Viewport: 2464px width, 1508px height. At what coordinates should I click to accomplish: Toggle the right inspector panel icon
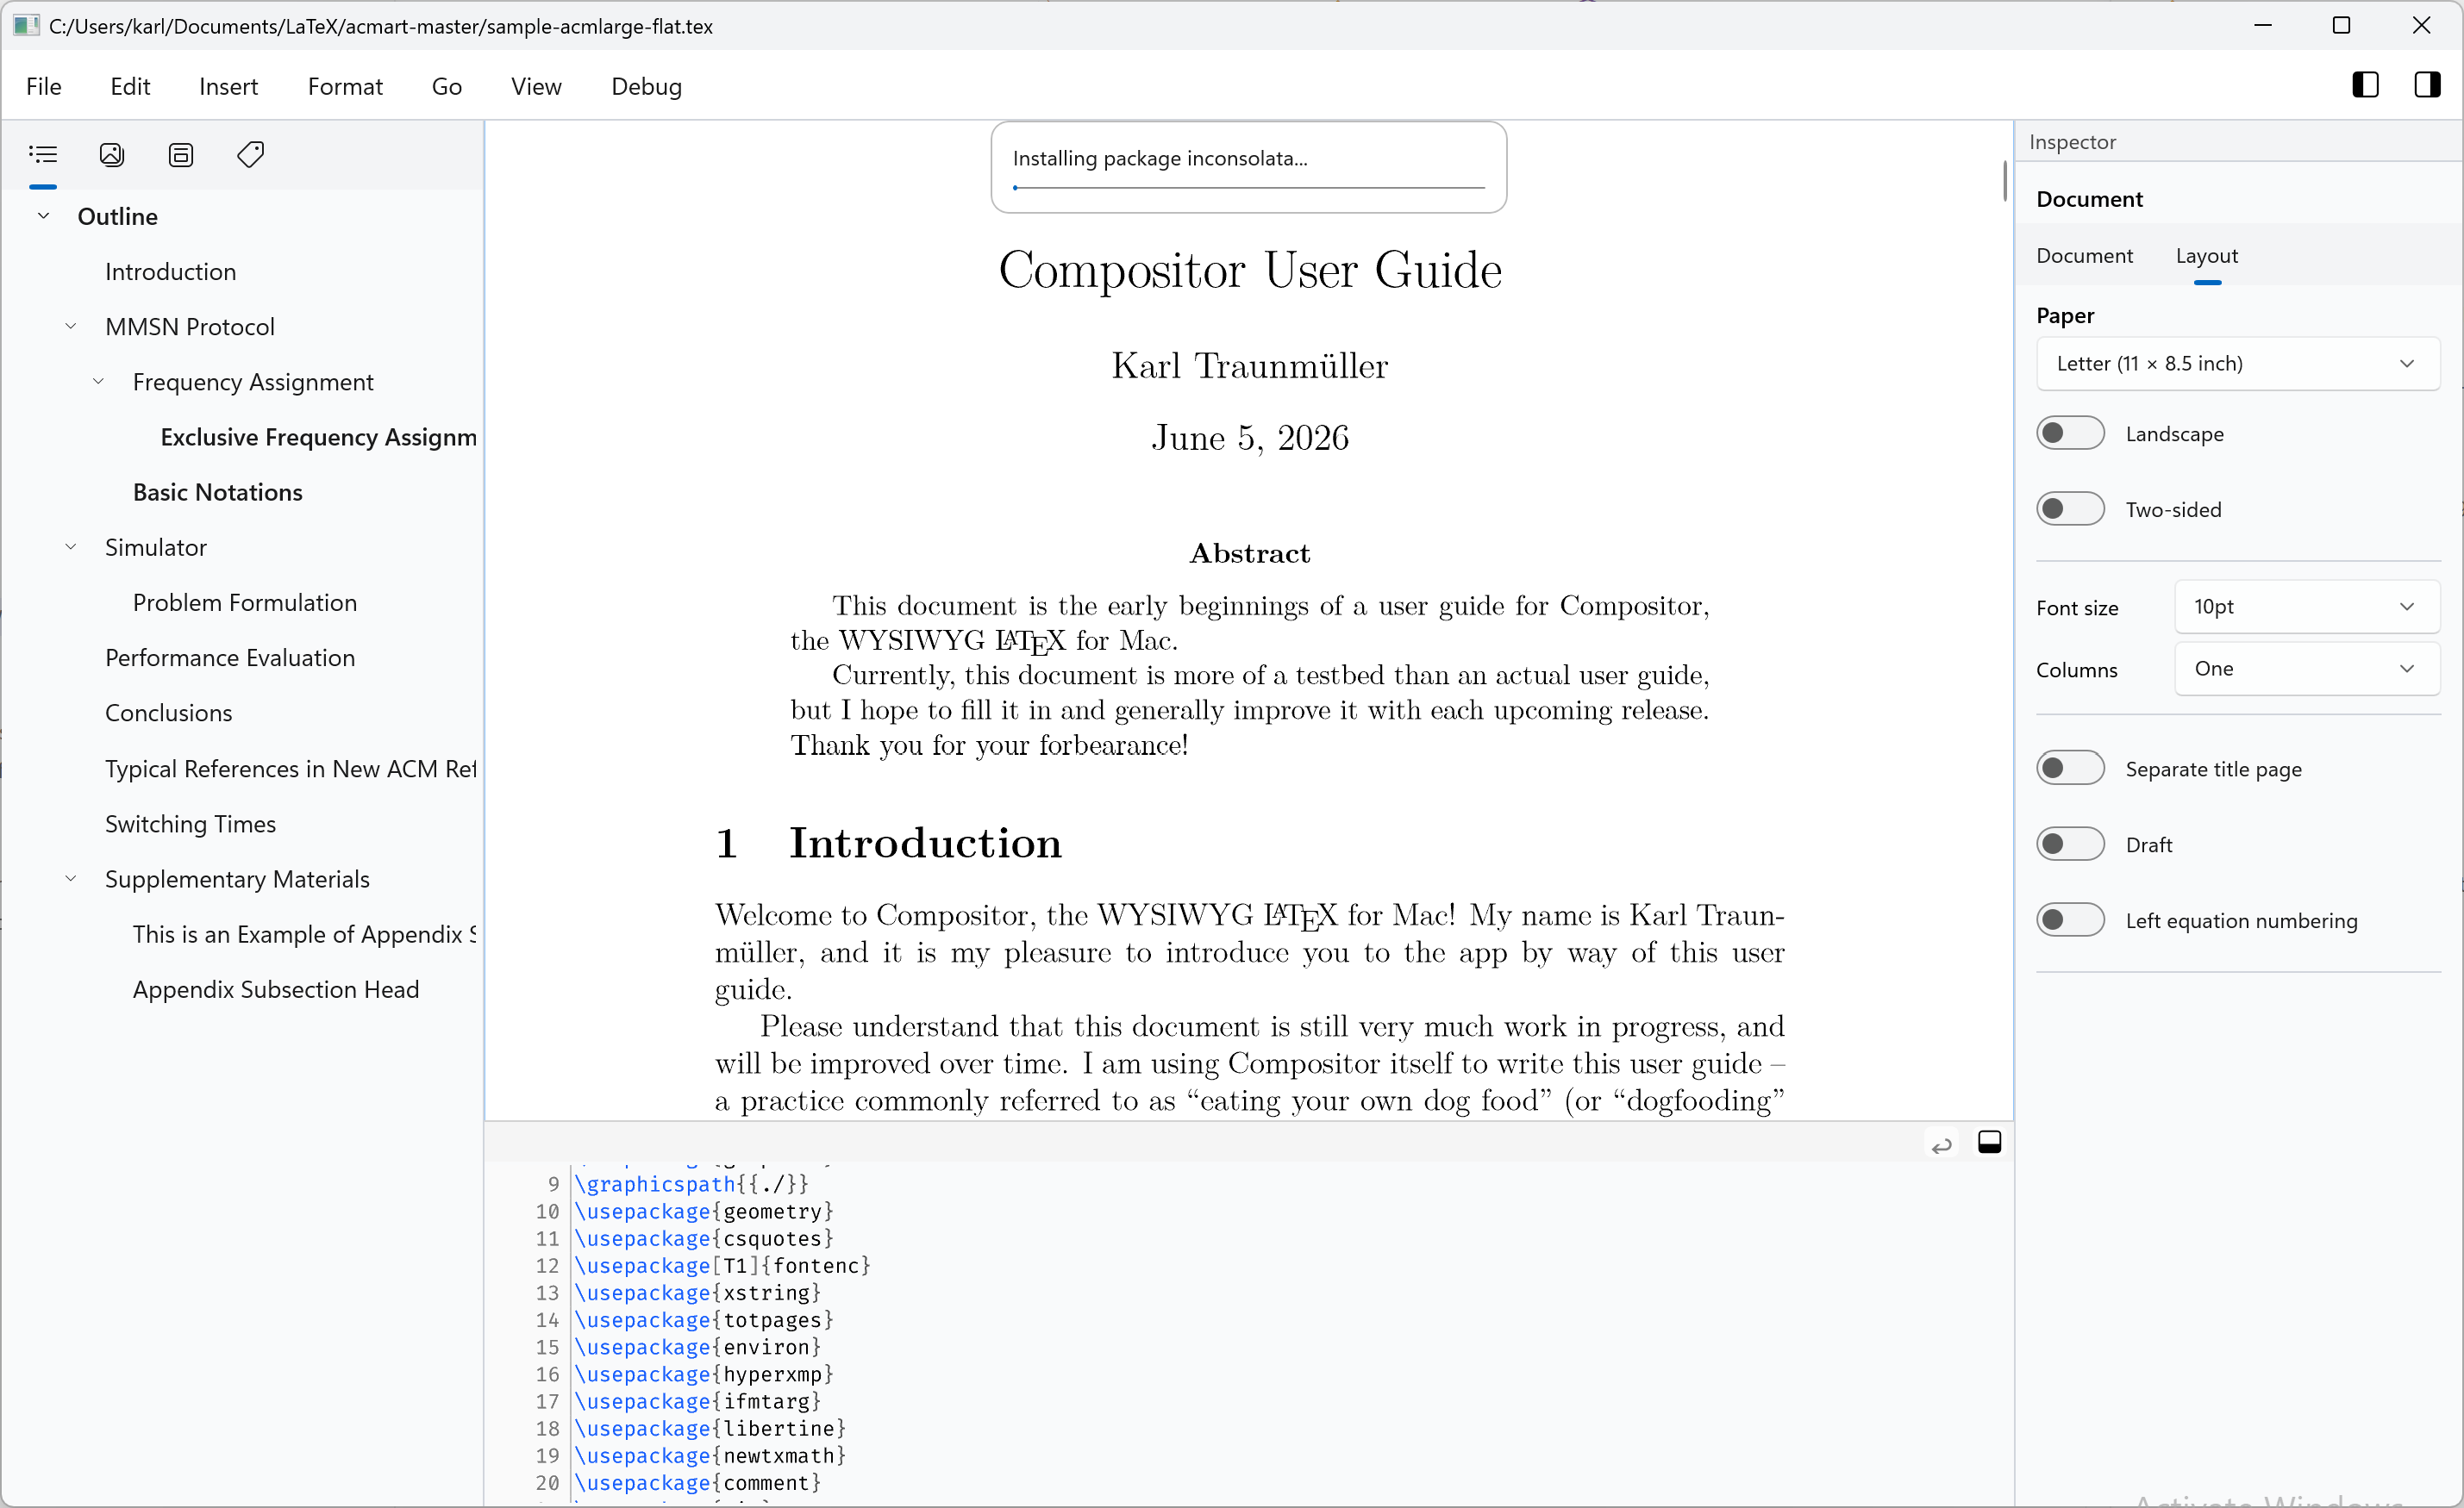[x=2427, y=85]
